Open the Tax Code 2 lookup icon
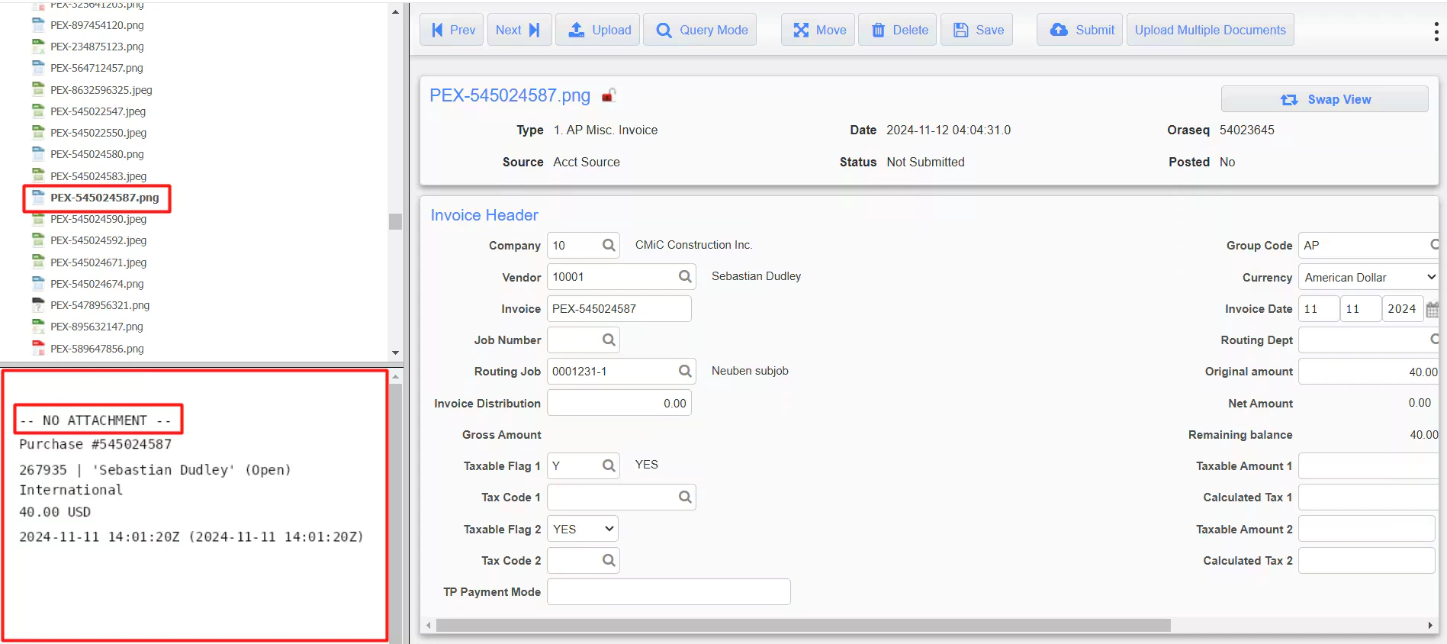This screenshot has width=1447, height=644. (609, 560)
